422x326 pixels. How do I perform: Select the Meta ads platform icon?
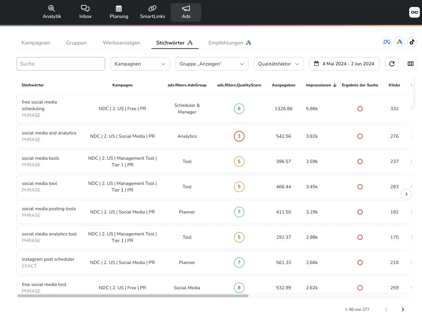[x=387, y=42]
